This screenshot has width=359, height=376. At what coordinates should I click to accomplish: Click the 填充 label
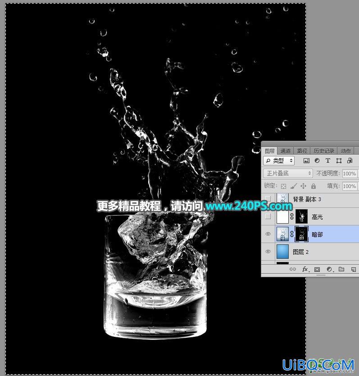click(333, 186)
